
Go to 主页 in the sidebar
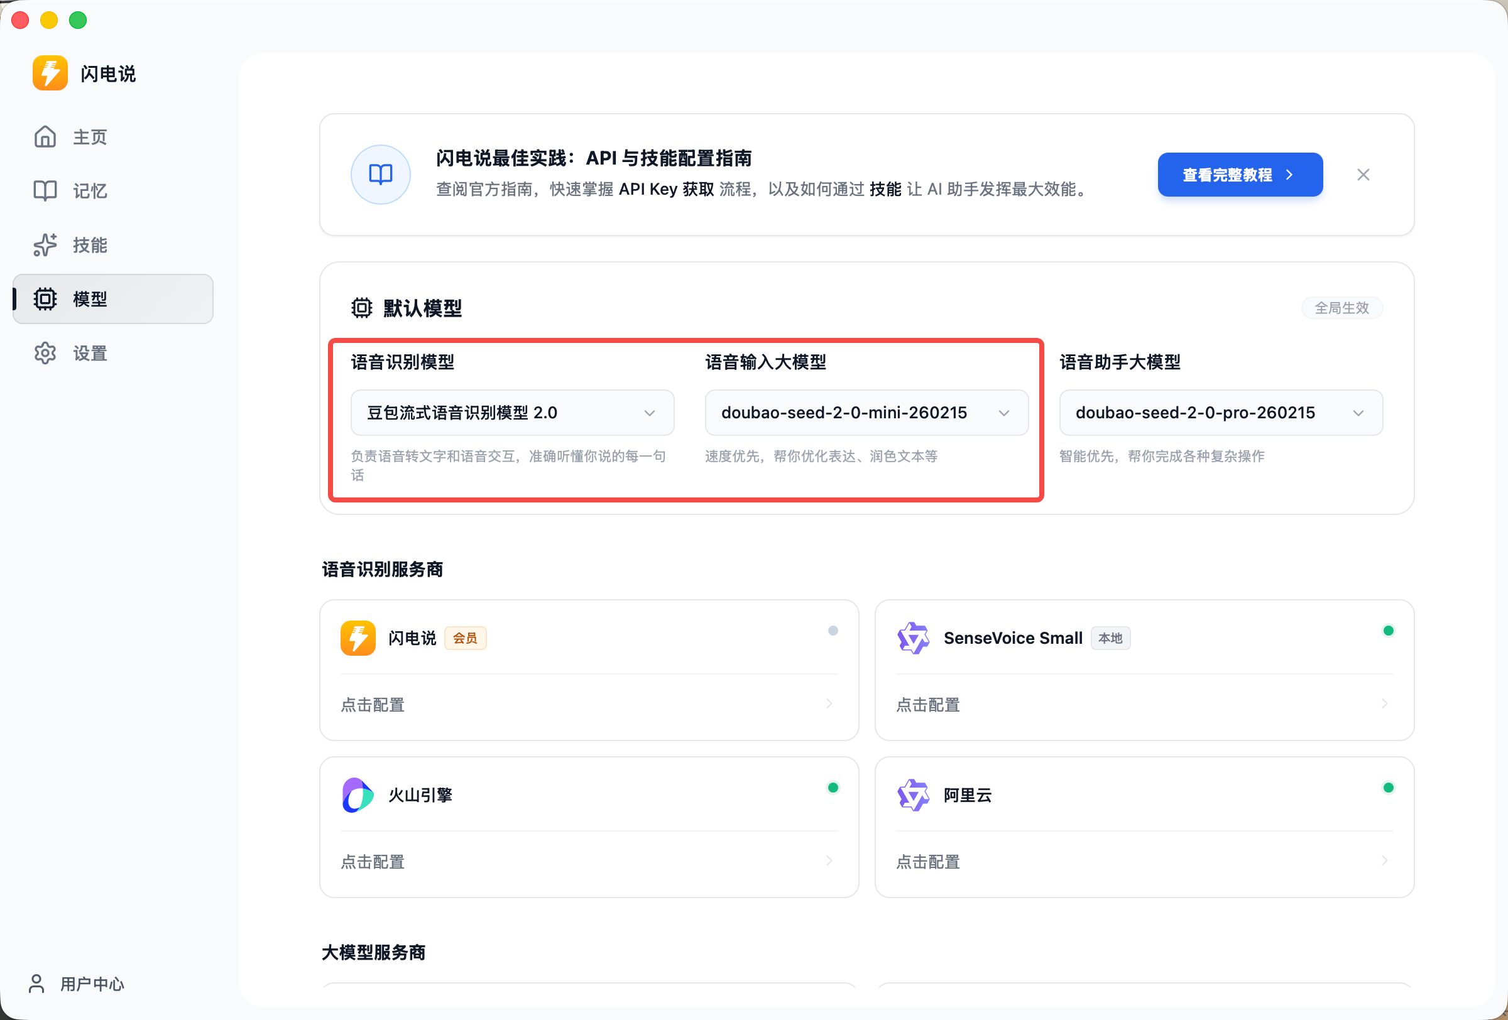[x=113, y=137]
